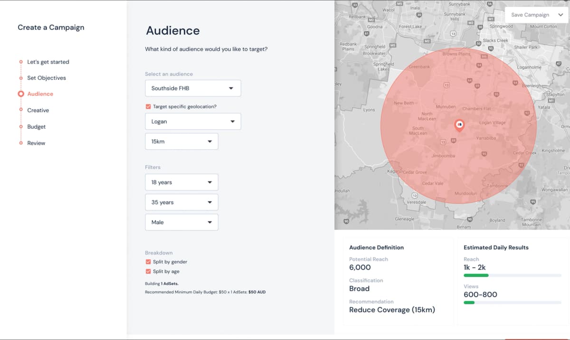570x340 pixels.
Task: Click the Let's get started step dot
Action: click(21, 62)
